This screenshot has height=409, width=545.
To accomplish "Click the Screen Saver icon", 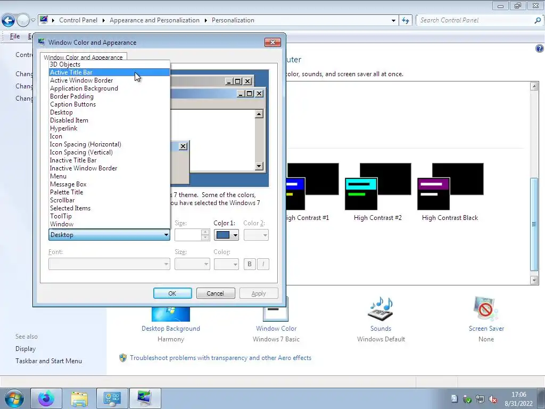I will tap(486, 309).
